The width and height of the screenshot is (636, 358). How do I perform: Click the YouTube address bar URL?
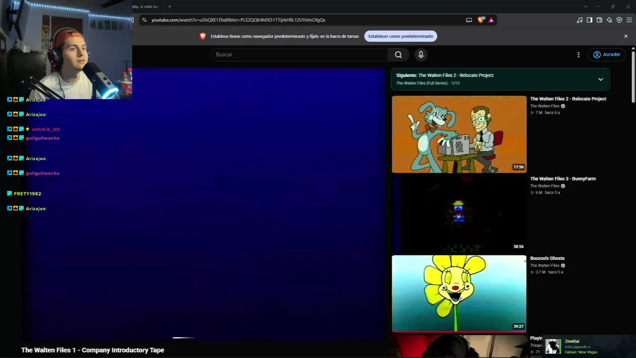tap(238, 20)
